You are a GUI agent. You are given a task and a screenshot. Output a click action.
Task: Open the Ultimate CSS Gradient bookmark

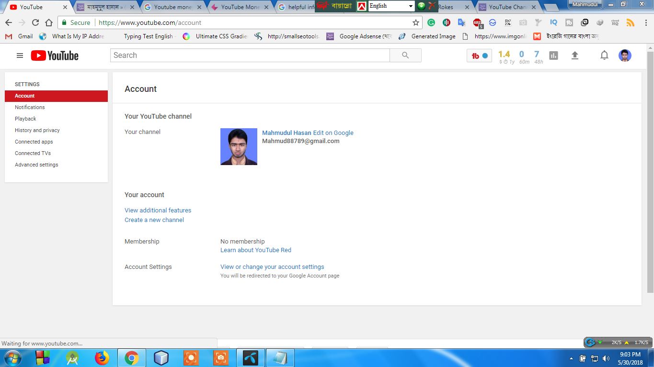215,36
